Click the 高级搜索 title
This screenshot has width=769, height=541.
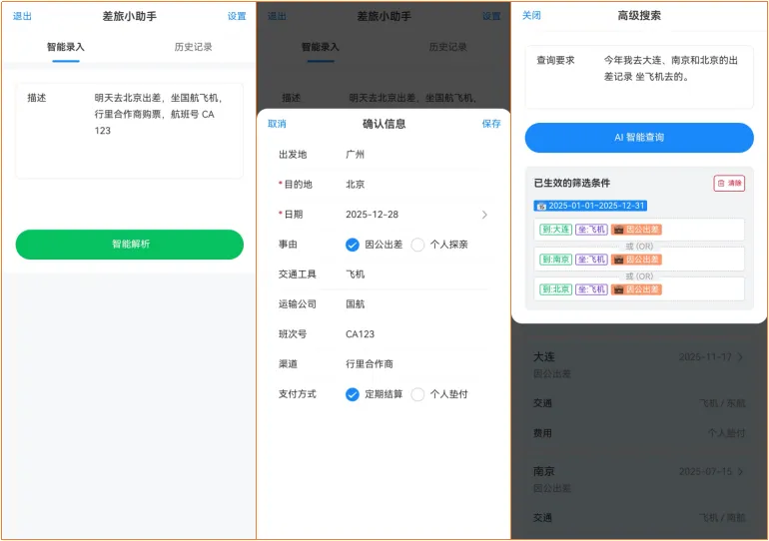coord(639,16)
